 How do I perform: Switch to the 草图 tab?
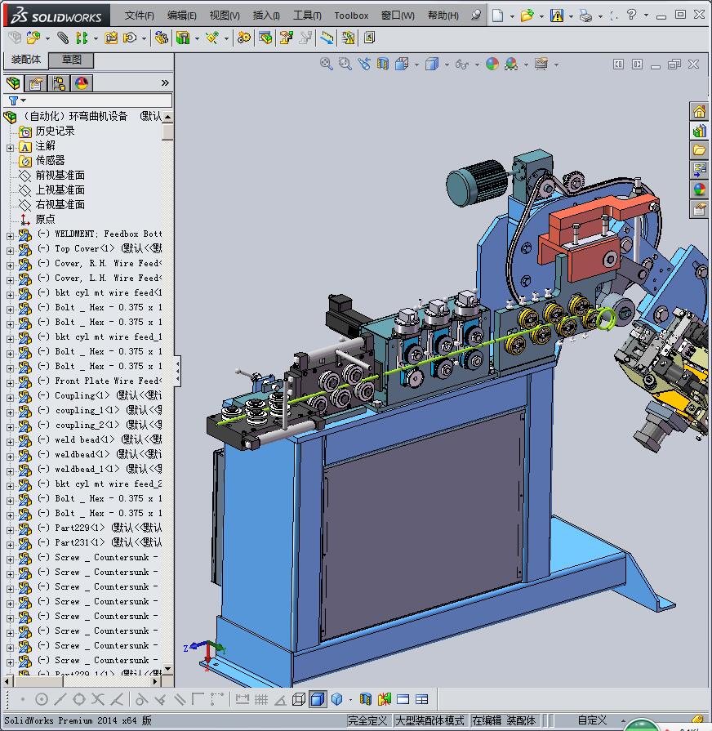[72, 60]
